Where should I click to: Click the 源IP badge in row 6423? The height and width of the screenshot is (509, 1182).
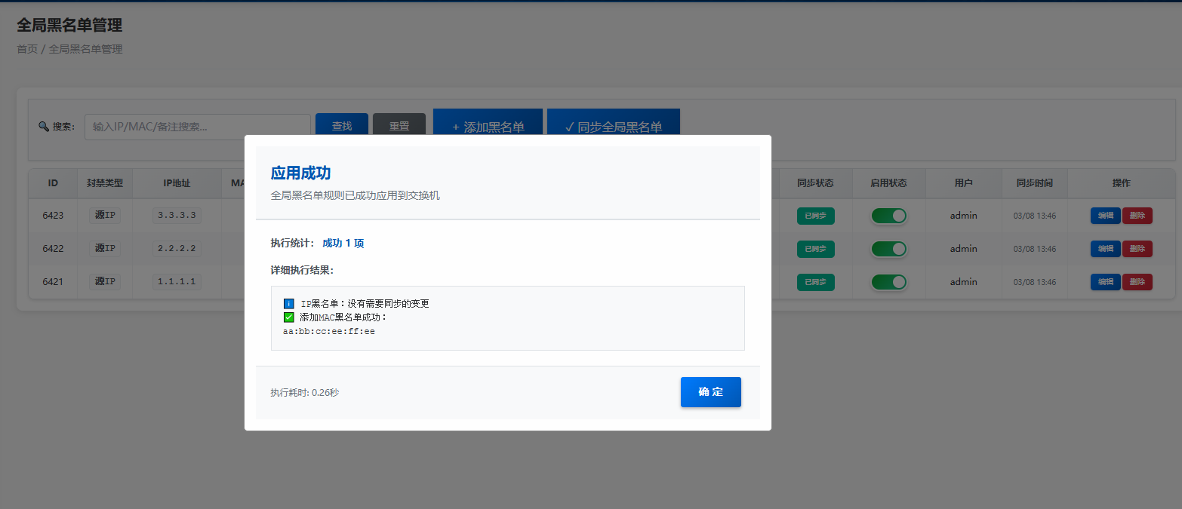104,215
